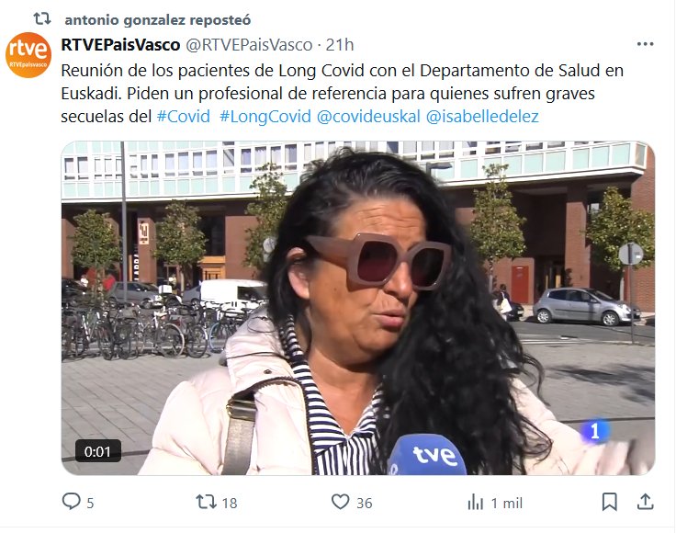The image size is (676, 533).
Task: Open the three-dot more options menu
Action: tap(646, 44)
